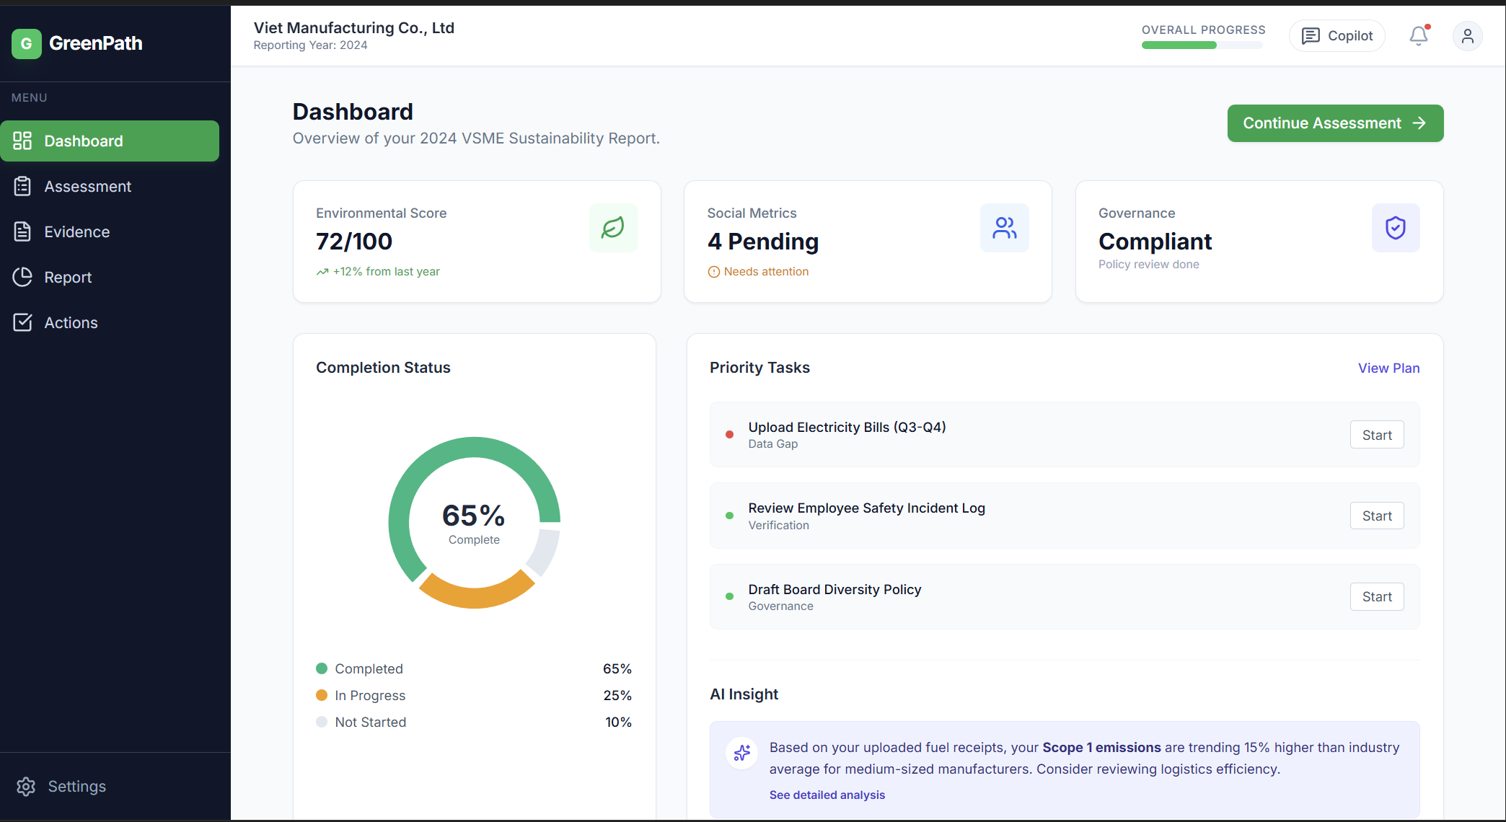Navigate to the Report page

[x=68, y=278]
